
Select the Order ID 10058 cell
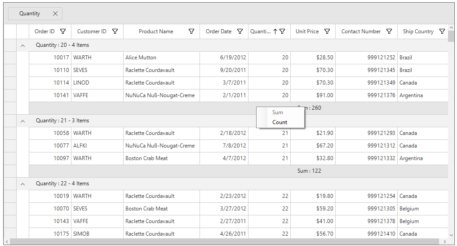(x=50, y=134)
